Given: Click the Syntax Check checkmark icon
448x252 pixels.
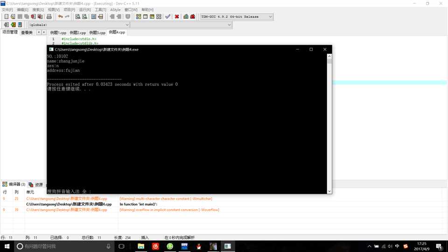Looking at the screenshot, I should click(x=168, y=17).
